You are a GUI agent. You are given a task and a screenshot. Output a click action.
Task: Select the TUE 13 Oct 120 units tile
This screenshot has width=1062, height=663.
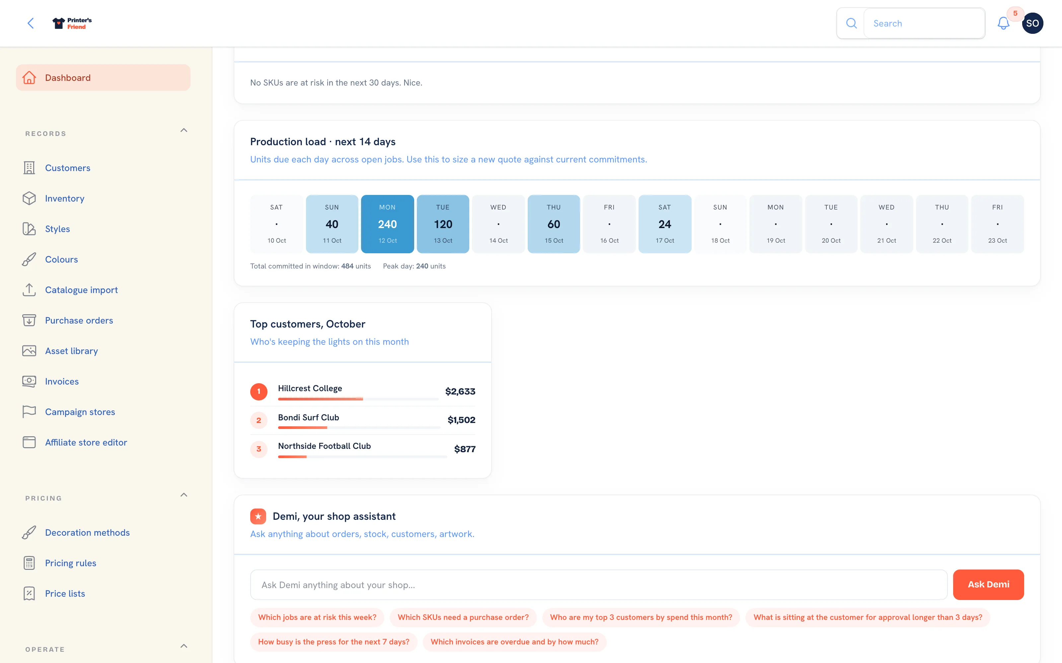pyautogui.click(x=443, y=224)
